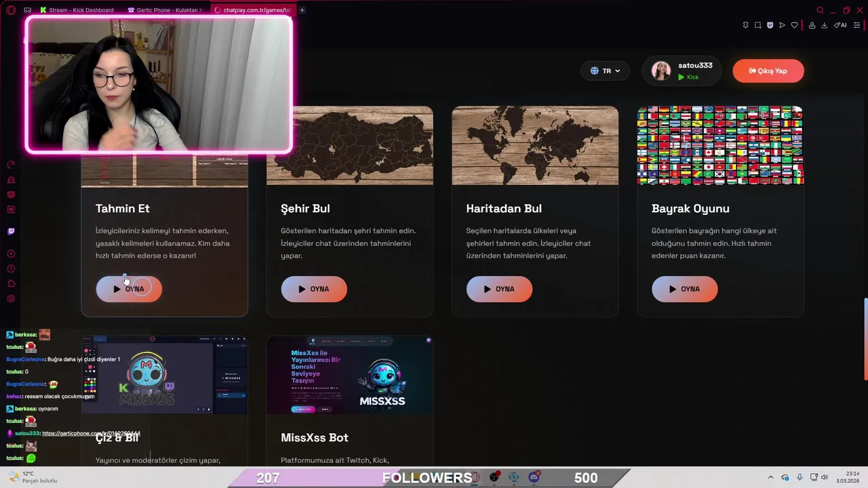Take a snapshot with the camera frame icon
This screenshot has height=488, width=868.
pos(757,25)
